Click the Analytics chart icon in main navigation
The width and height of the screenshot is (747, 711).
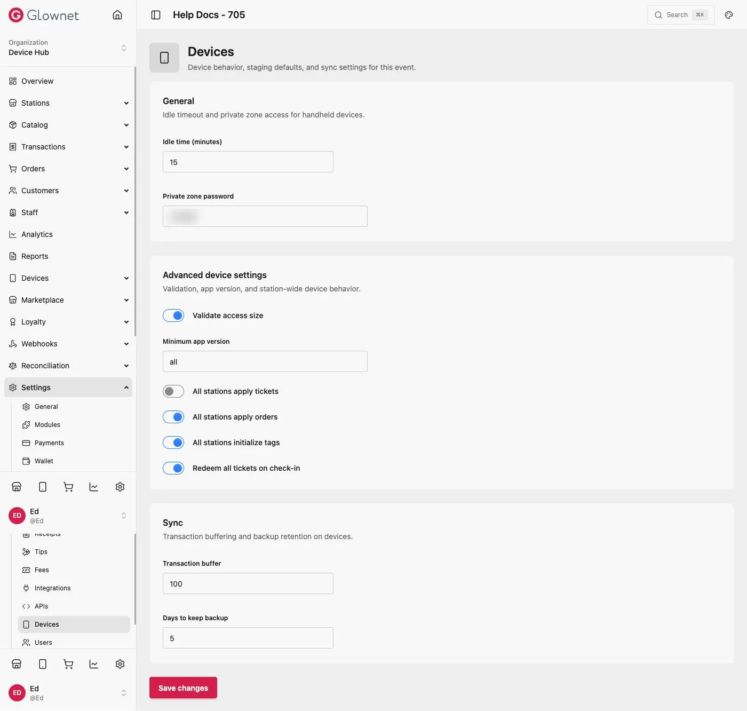13,234
